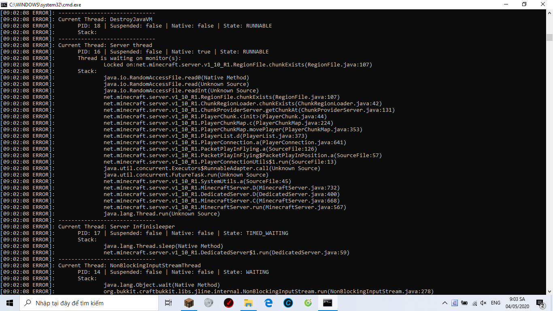The height and width of the screenshot is (311, 553).
Task: Open the gray speaker app on taskbar
Action: point(209,303)
